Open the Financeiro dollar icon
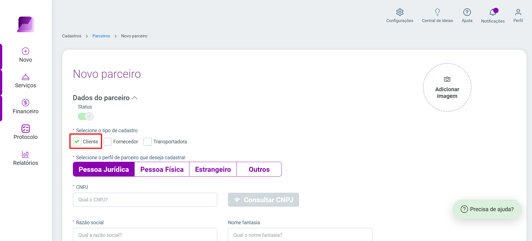The height and width of the screenshot is (241, 532). coord(26,103)
